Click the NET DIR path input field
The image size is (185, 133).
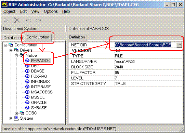145,45
